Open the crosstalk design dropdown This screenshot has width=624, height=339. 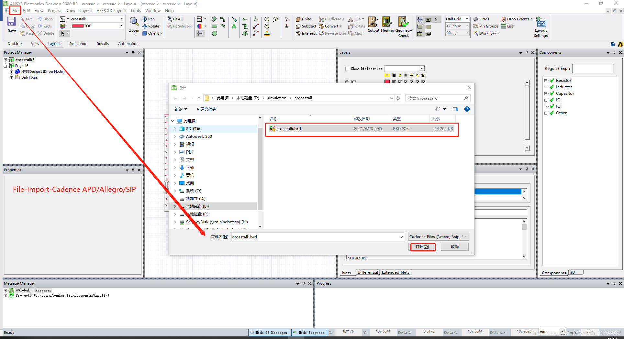[x=121, y=19]
